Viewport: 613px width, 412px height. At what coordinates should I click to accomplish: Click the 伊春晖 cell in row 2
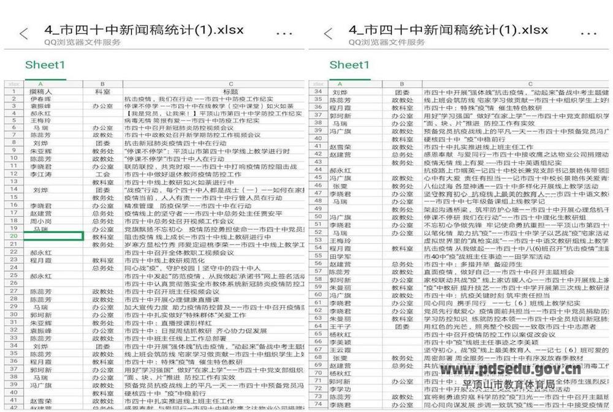[x=40, y=99]
